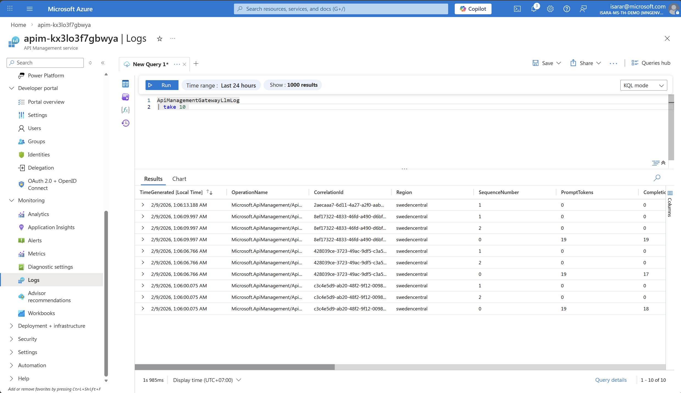Open the query history clock icon
681x393 pixels.
click(125, 123)
